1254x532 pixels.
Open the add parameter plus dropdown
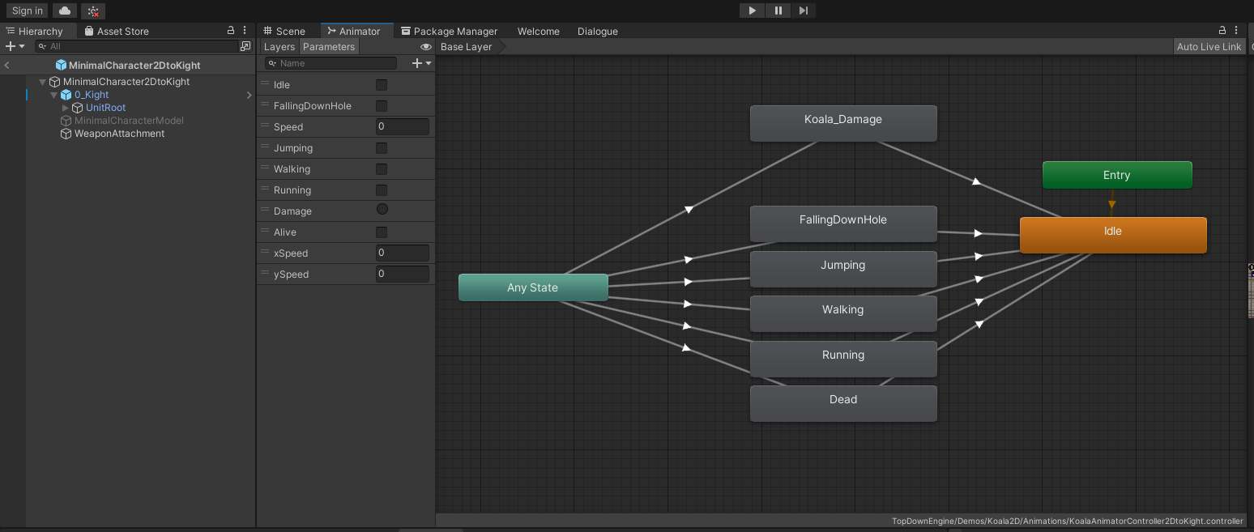(x=421, y=63)
